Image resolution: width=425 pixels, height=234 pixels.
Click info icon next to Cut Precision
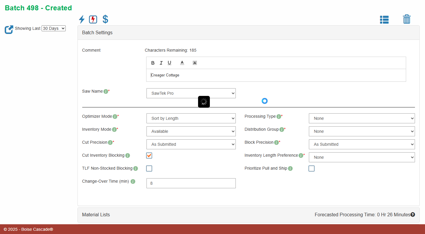110,143
